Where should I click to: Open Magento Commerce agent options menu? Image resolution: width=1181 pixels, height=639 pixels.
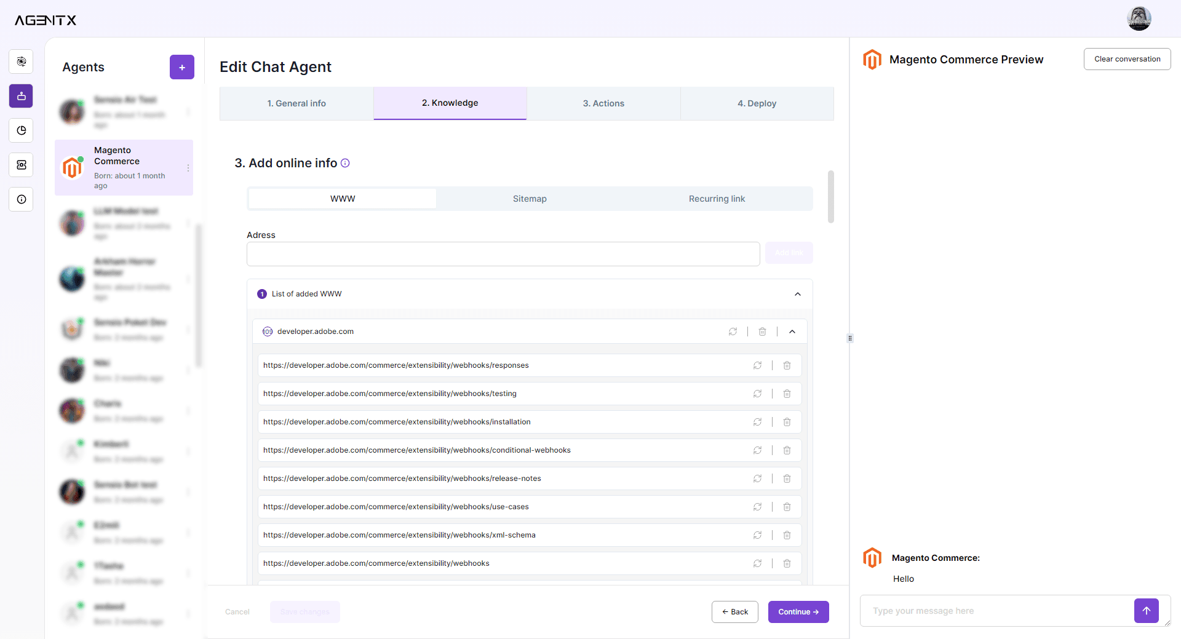tap(188, 168)
